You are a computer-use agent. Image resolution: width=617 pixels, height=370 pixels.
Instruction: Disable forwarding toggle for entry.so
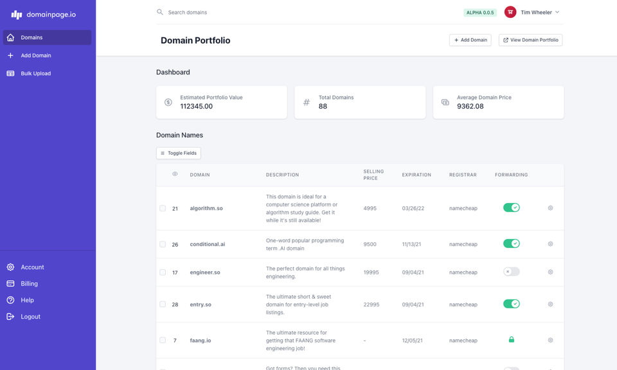[x=512, y=304]
